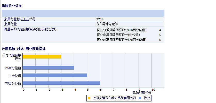Click the yellow legend swatch for 上海交运汽车动力系统有限公司
This screenshot has height=103, width=216.
[89, 98]
